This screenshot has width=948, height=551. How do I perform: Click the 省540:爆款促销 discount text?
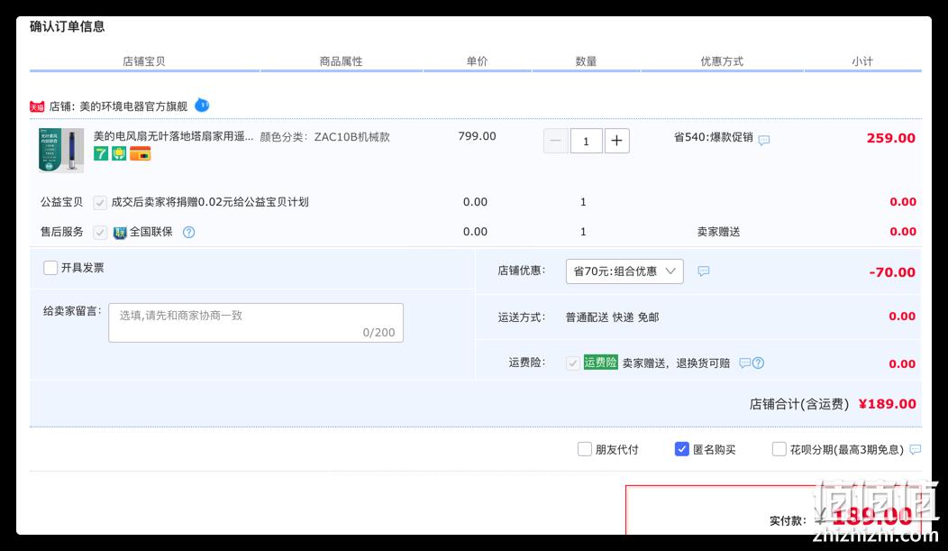[x=714, y=137]
